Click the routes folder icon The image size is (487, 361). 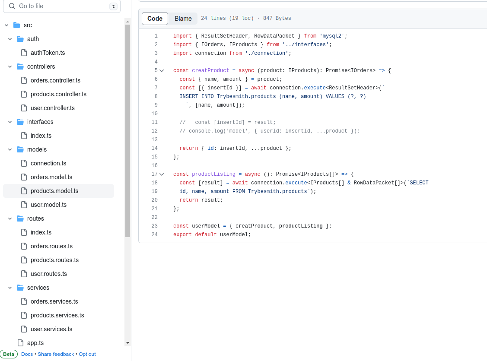tap(20, 218)
